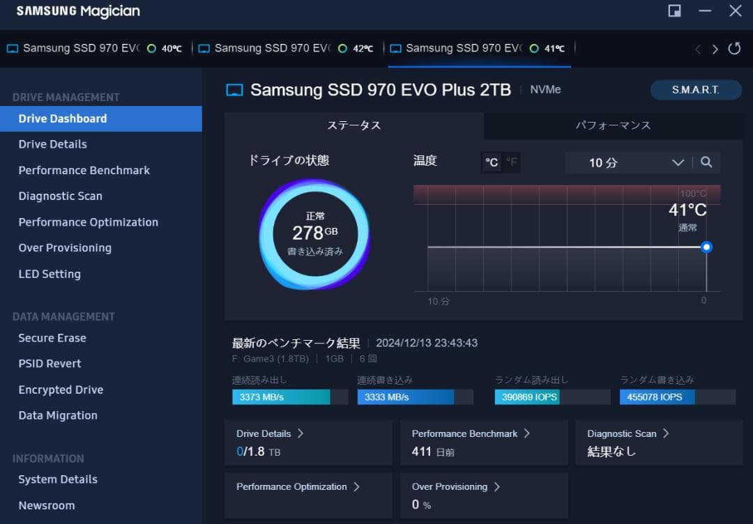
Task: Open the S.M.A.R.T. panel
Action: click(695, 90)
